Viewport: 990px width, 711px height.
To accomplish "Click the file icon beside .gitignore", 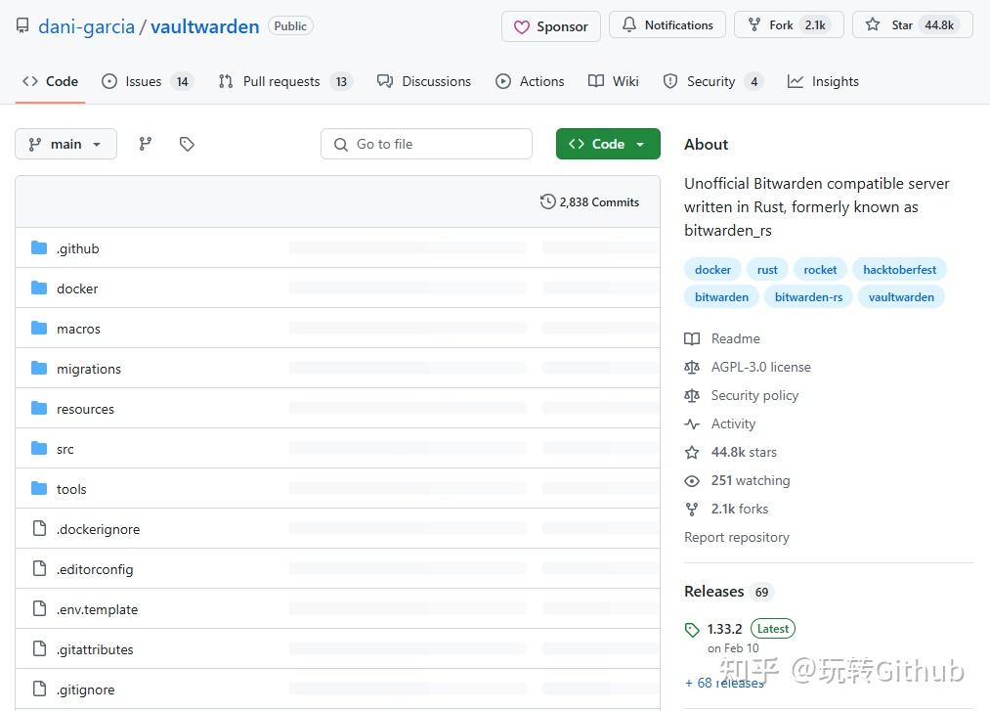I will coord(39,689).
